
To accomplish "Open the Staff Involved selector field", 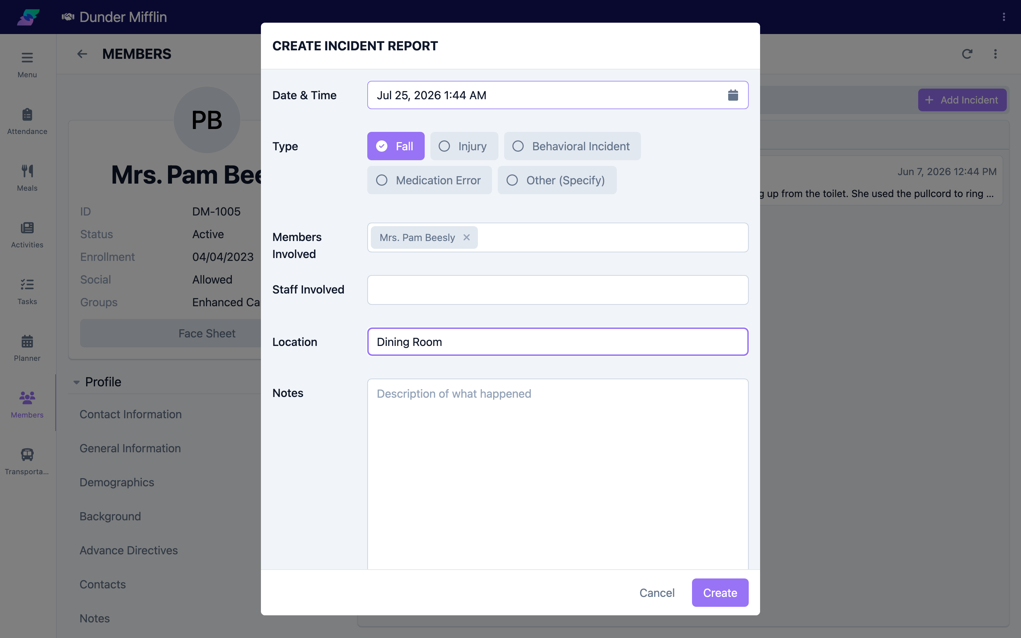I will (558, 290).
